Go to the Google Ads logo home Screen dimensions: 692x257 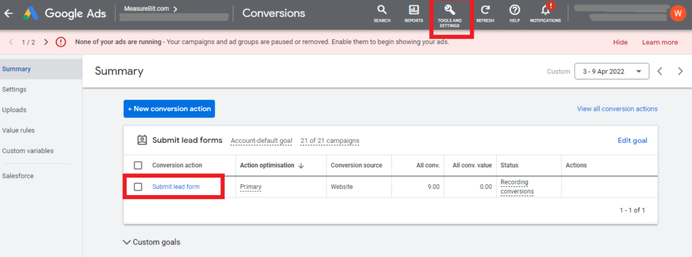point(64,13)
